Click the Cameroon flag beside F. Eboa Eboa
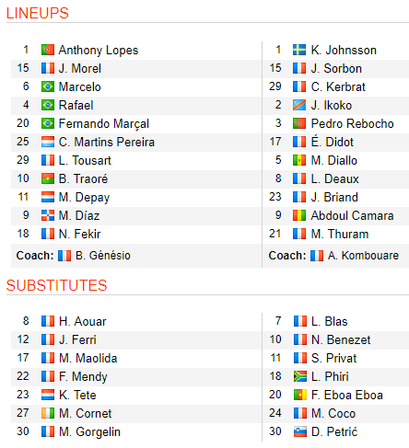This screenshot has width=409, height=448. pyautogui.click(x=300, y=395)
